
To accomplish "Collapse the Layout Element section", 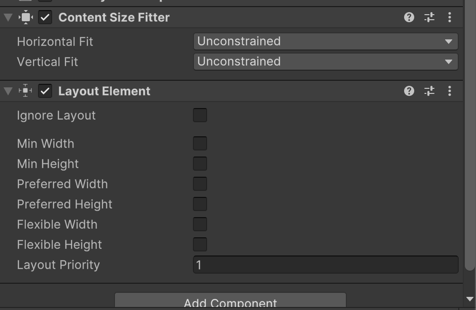I will [x=8, y=91].
